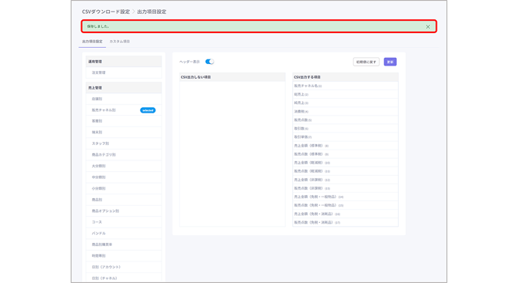Image resolution: width=518 pixels, height=283 pixels.
Task: Select 日別（アカウント） in the sidebar
Action: [x=124, y=267]
